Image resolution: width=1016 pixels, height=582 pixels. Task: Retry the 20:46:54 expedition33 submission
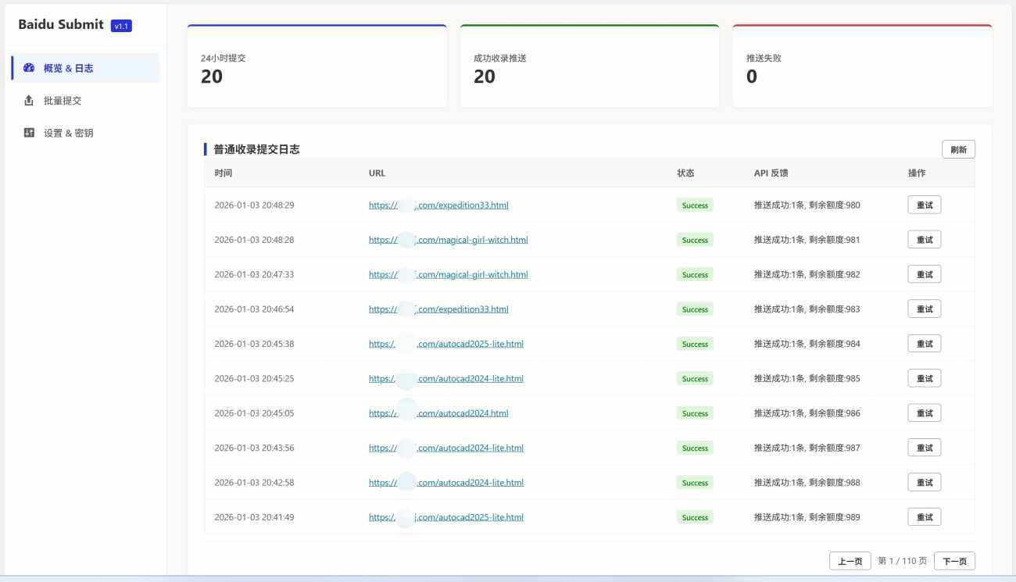pos(924,309)
